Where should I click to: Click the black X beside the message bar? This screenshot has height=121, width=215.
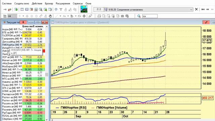197,9
